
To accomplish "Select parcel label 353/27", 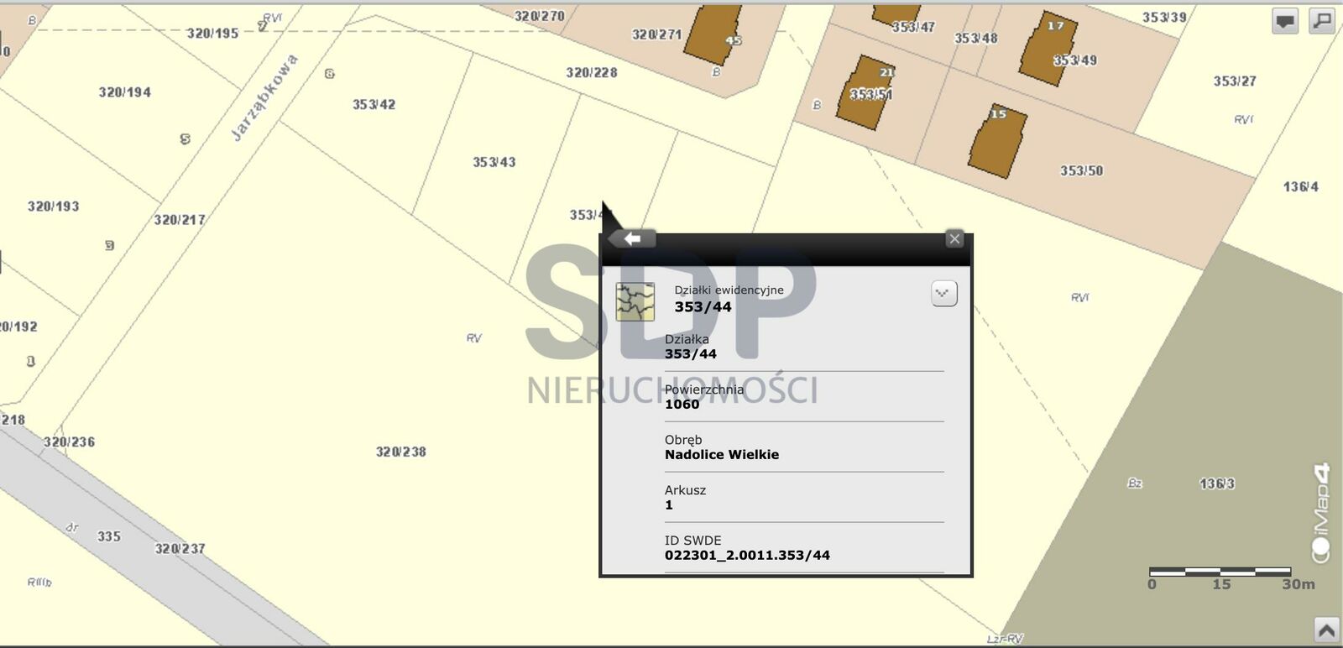I will [1235, 81].
